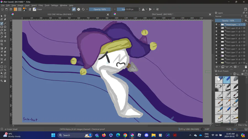The height and width of the screenshot is (139, 248).
Task: Open the brush presets All tag dropdown
Action: 223,74
